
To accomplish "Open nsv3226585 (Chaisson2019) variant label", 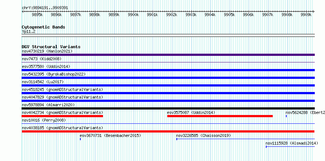I will [203, 135].
